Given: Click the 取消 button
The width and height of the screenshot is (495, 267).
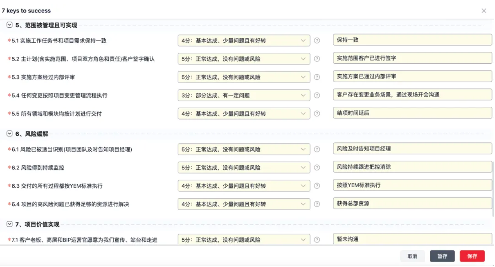Looking at the screenshot, I should click(412, 256).
